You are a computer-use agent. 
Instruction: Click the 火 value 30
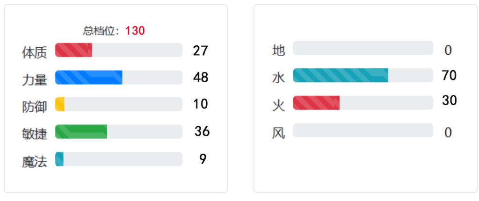[450, 100]
